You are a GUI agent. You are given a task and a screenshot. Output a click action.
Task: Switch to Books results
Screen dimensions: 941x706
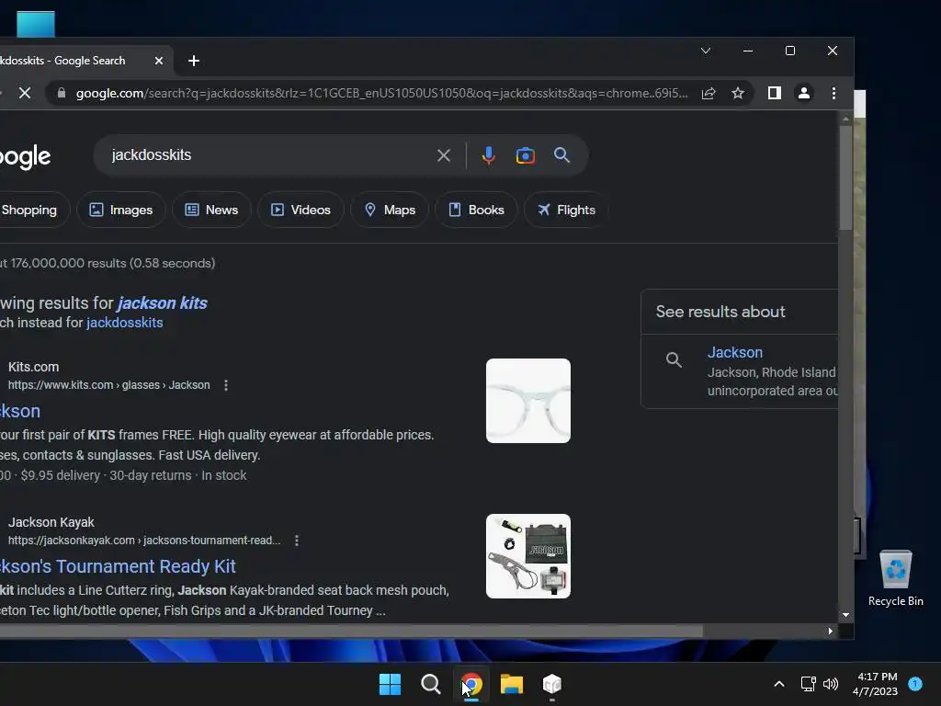coord(476,210)
